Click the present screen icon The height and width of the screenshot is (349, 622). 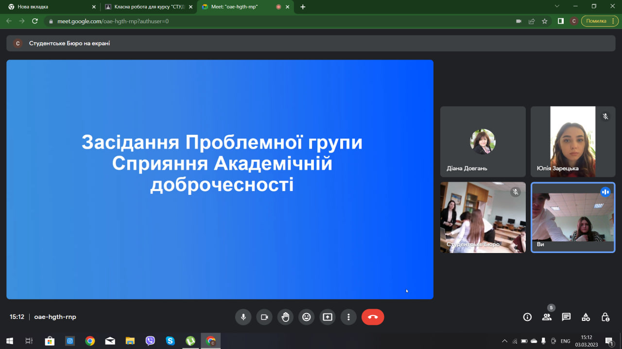coord(328,317)
